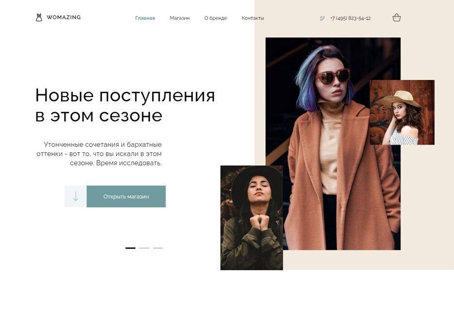Click the down arrow icon button
This screenshot has height=310, width=454.
click(x=76, y=196)
